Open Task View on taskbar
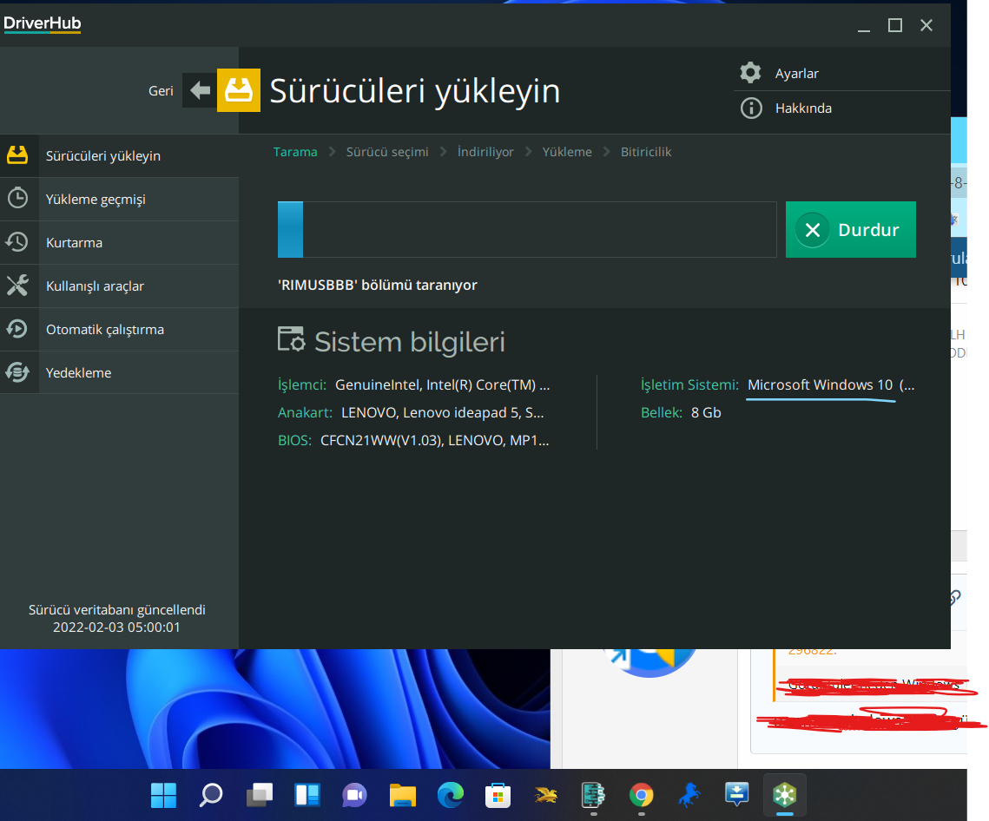The height and width of the screenshot is (821, 989). pos(260,795)
